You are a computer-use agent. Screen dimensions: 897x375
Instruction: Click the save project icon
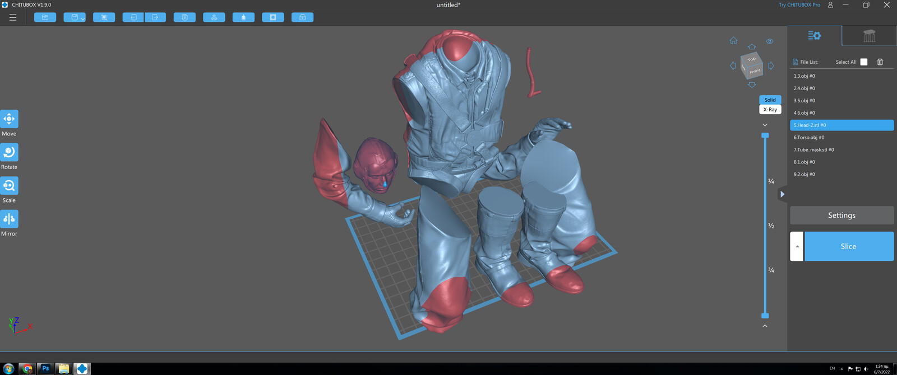tap(73, 17)
